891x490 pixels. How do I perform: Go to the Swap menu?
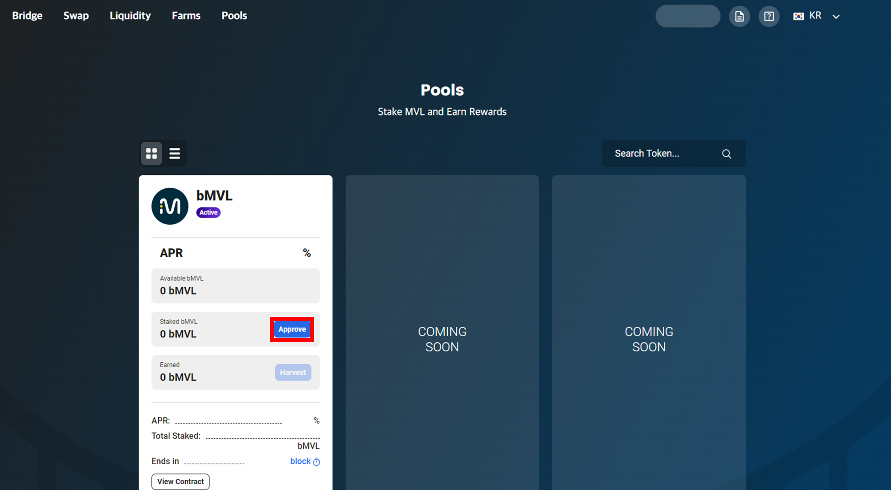[76, 16]
